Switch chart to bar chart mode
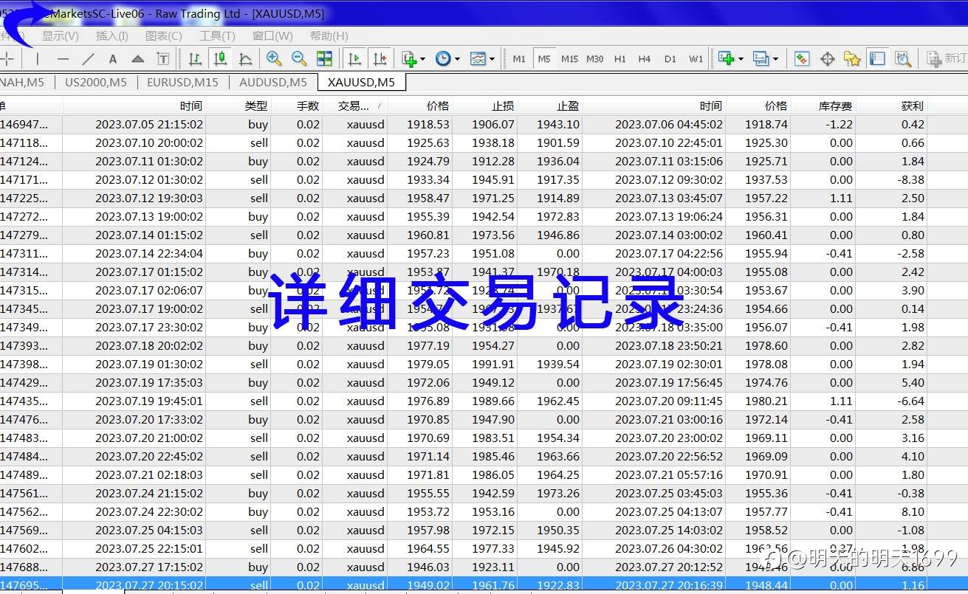This screenshot has height=594, width=968. pyautogui.click(x=195, y=58)
